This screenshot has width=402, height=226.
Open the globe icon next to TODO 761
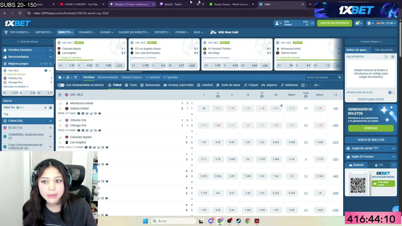point(50,108)
